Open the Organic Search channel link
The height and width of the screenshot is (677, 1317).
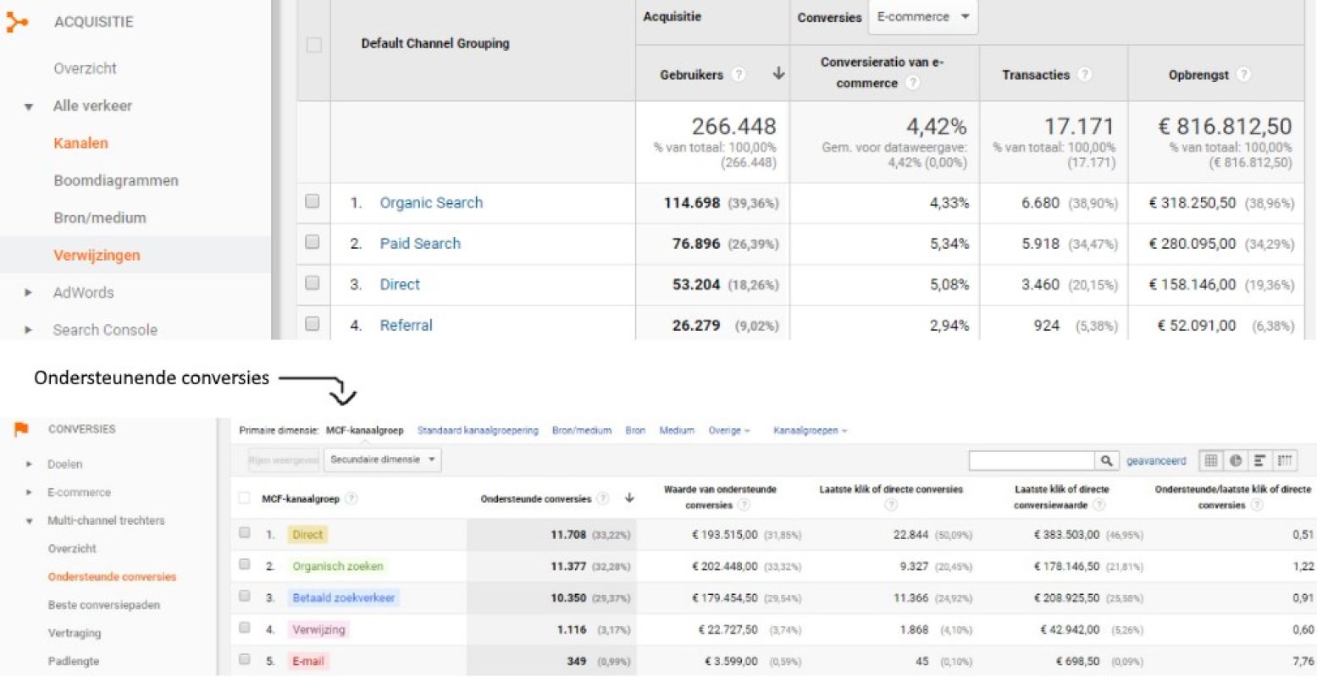coord(431,202)
